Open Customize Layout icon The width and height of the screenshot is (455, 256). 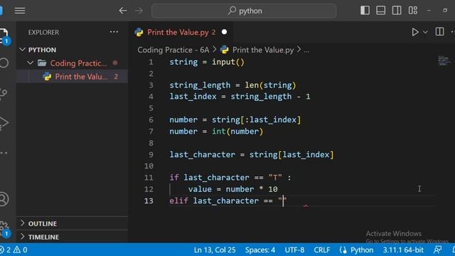pyautogui.click(x=412, y=11)
